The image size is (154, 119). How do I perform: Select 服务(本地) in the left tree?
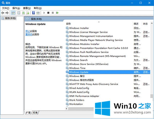(x=9, y=18)
